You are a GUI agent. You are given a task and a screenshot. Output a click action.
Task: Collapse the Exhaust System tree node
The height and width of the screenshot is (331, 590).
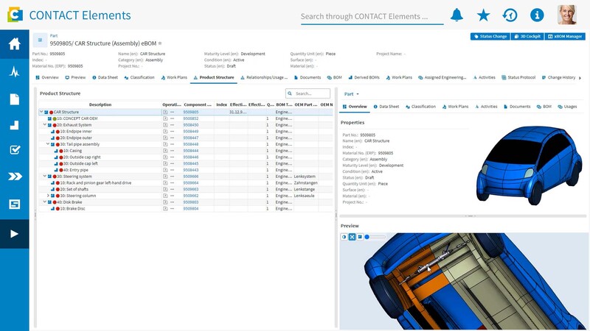pos(45,124)
